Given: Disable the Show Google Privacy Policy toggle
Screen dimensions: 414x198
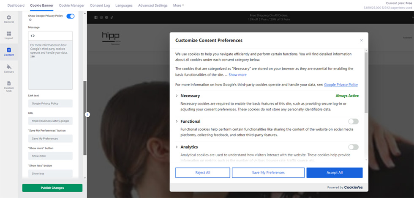Looking at the screenshot, I should pos(71,16).
